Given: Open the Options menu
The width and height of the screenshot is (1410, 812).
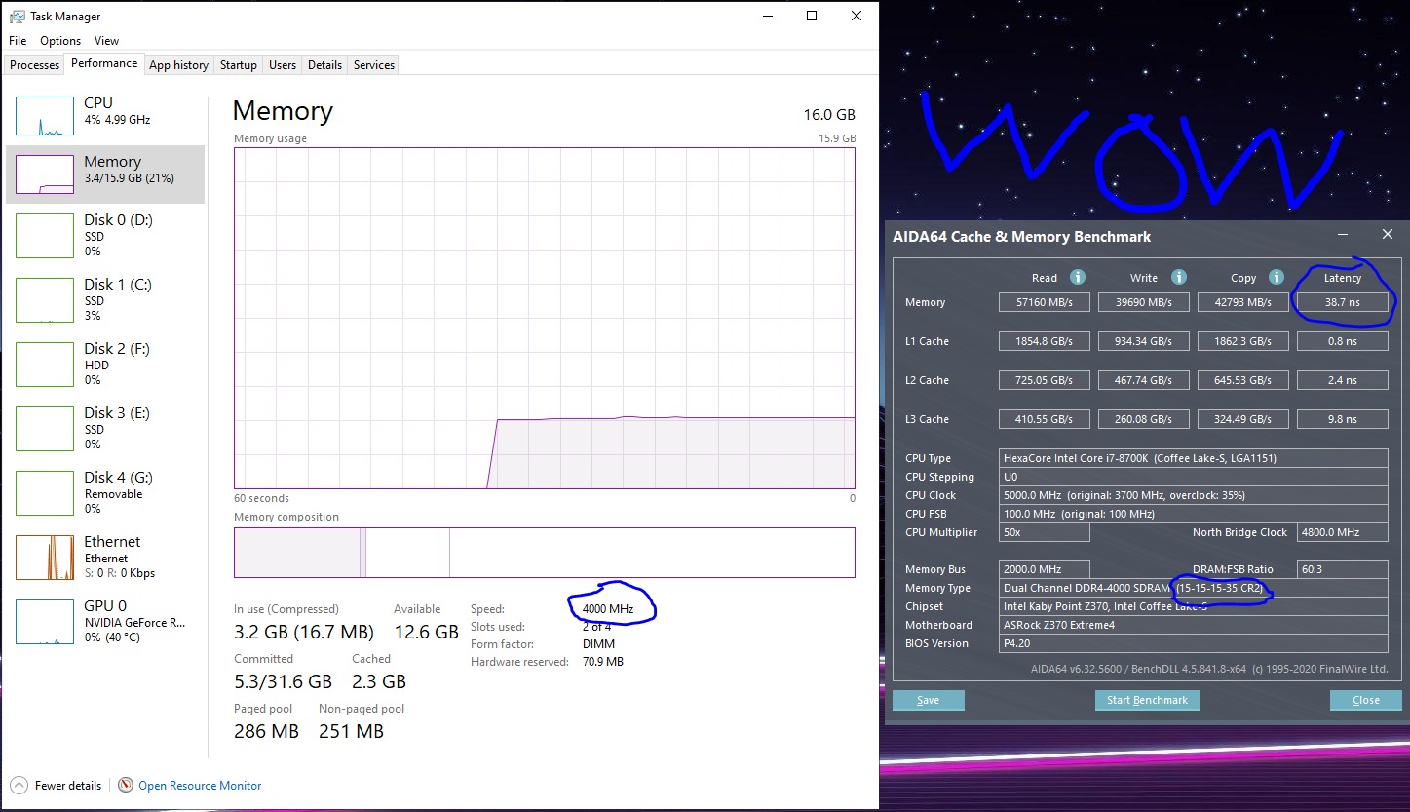Looking at the screenshot, I should coord(60,41).
